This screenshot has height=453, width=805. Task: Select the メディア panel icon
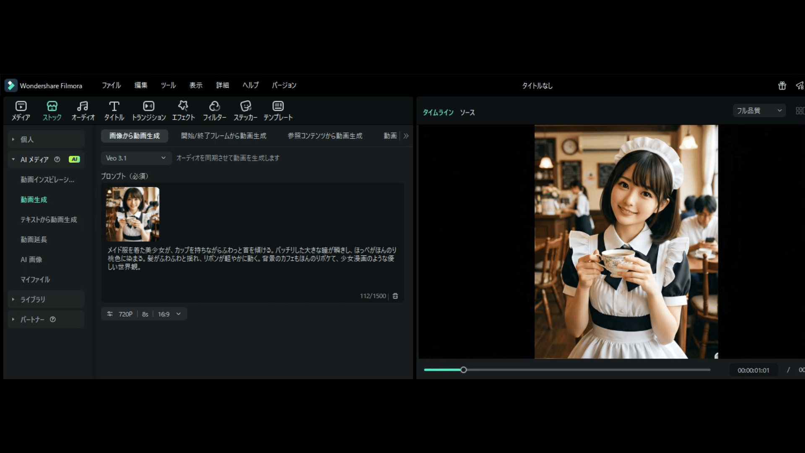pos(21,110)
